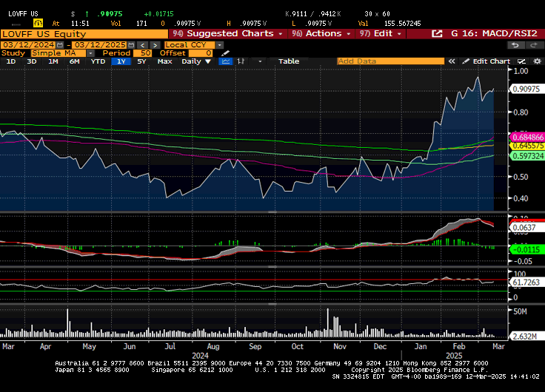This screenshot has width=545, height=392.
Task: Click the Table view button
Action: click(x=289, y=61)
